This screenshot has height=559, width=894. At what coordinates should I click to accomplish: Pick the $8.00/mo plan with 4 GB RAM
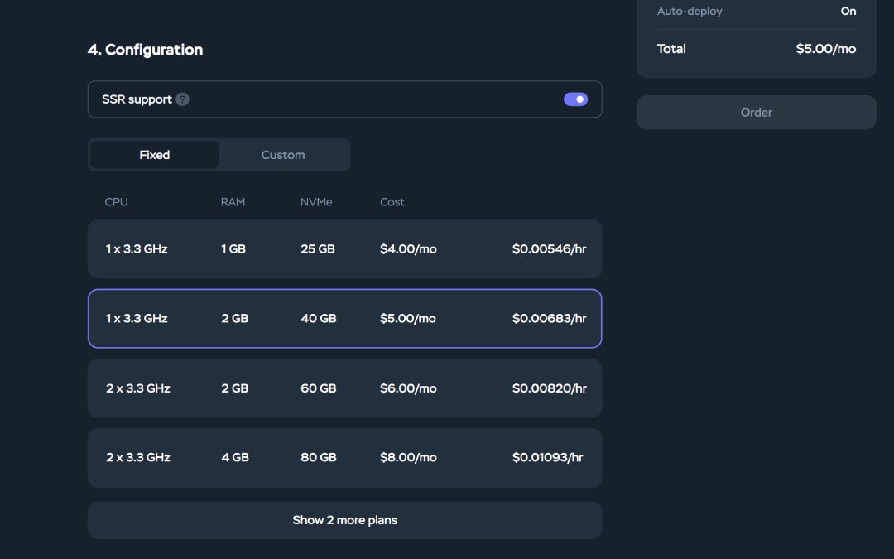pyautogui.click(x=345, y=457)
